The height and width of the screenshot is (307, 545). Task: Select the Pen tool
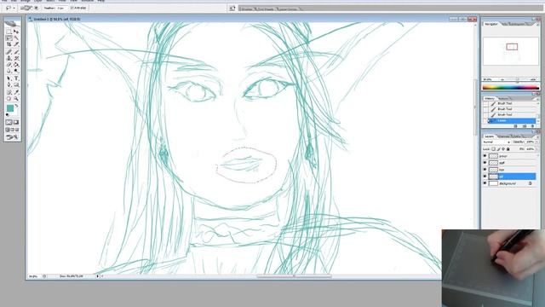click(9, 85)
